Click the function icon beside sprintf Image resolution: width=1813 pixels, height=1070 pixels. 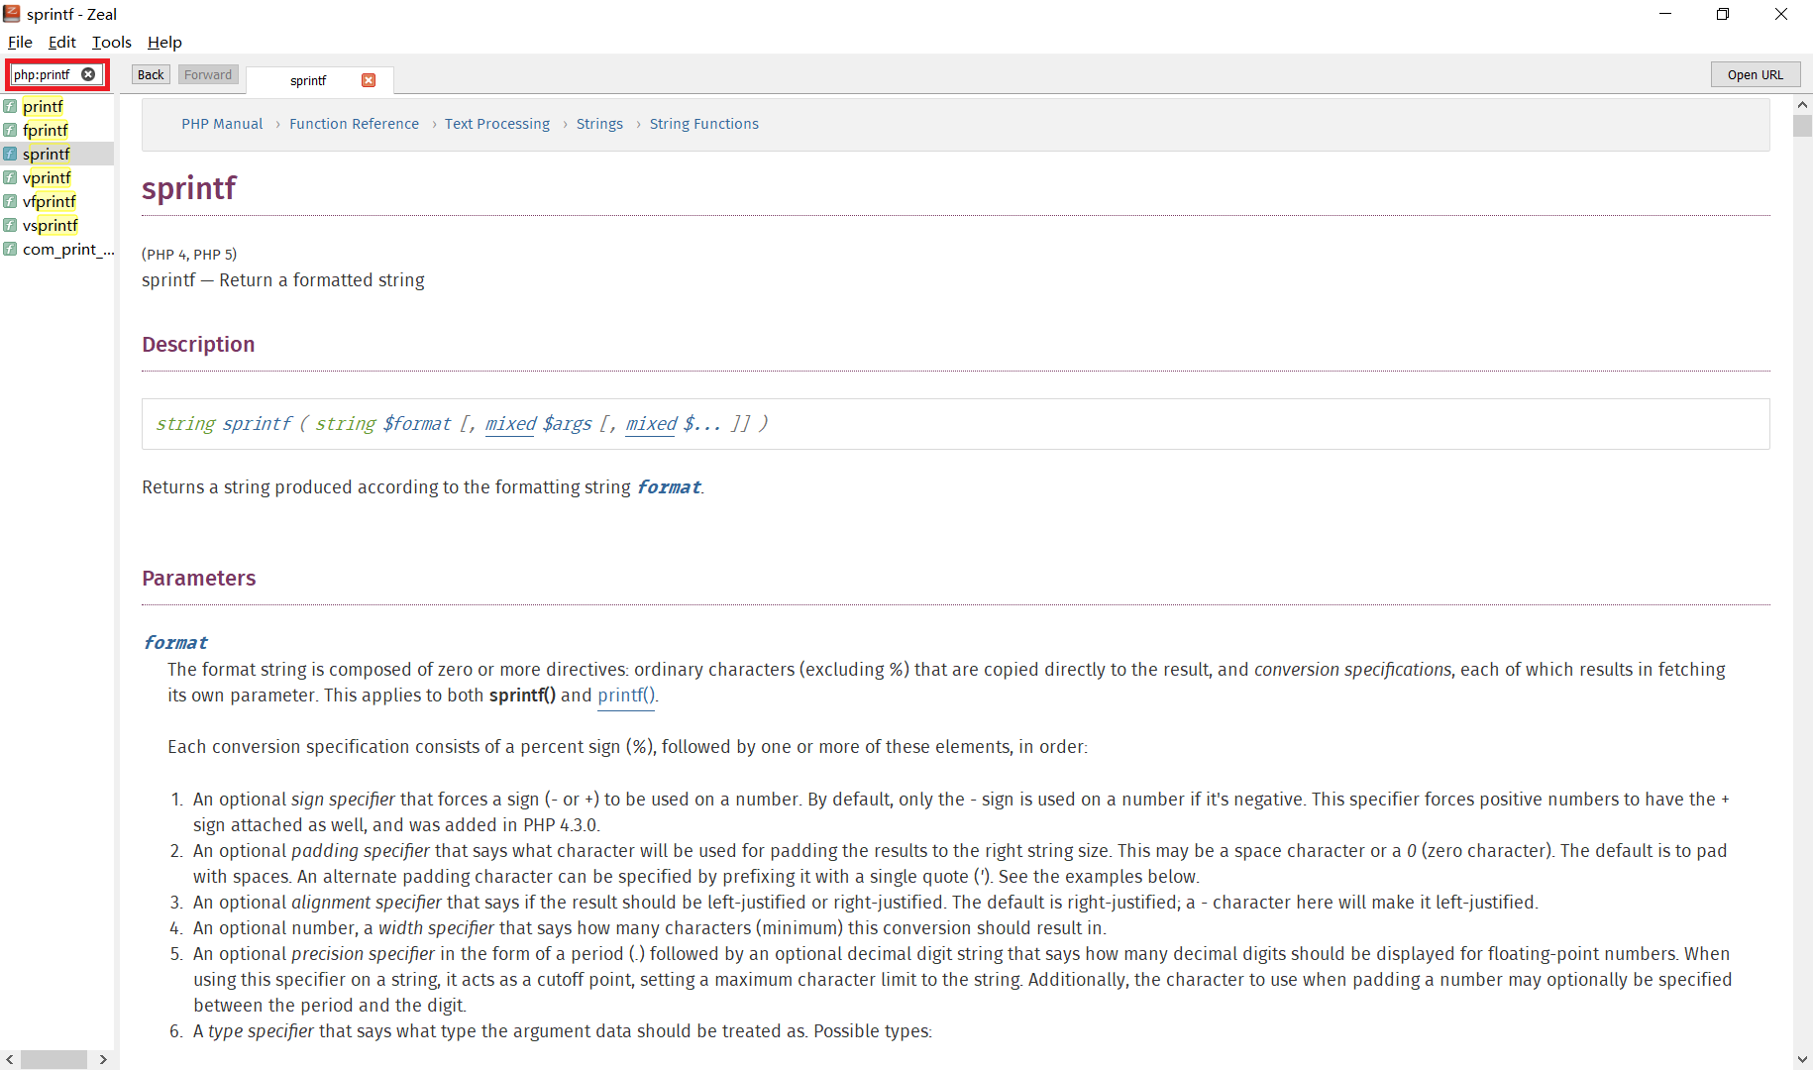click(10, 154)
